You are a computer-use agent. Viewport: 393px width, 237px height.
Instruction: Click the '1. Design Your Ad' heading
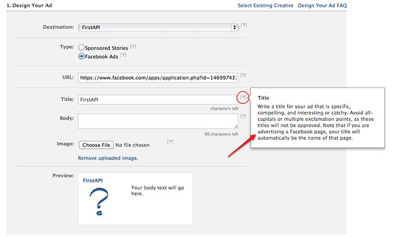click(29, 6)
